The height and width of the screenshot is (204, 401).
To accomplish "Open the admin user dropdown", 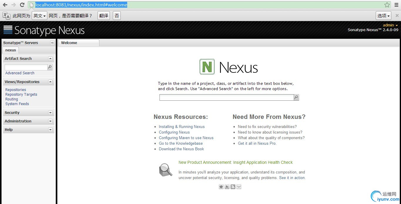I will tap(390, 25).
